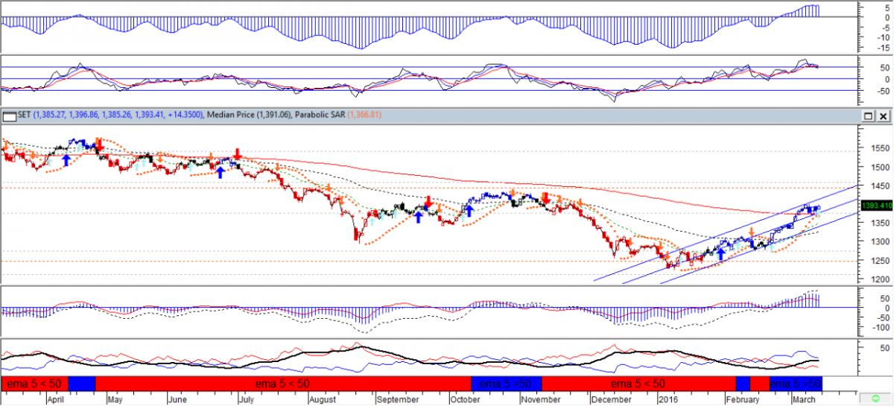Image resolution: width=894 pixels, height=406 pixels.
Task: Click the chart pane icon beside SET
Action: (x=10, y=116)
